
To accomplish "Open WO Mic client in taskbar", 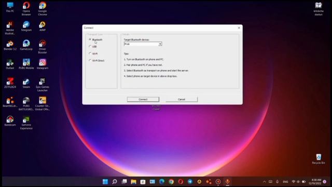I will click(x=227, y=182).
